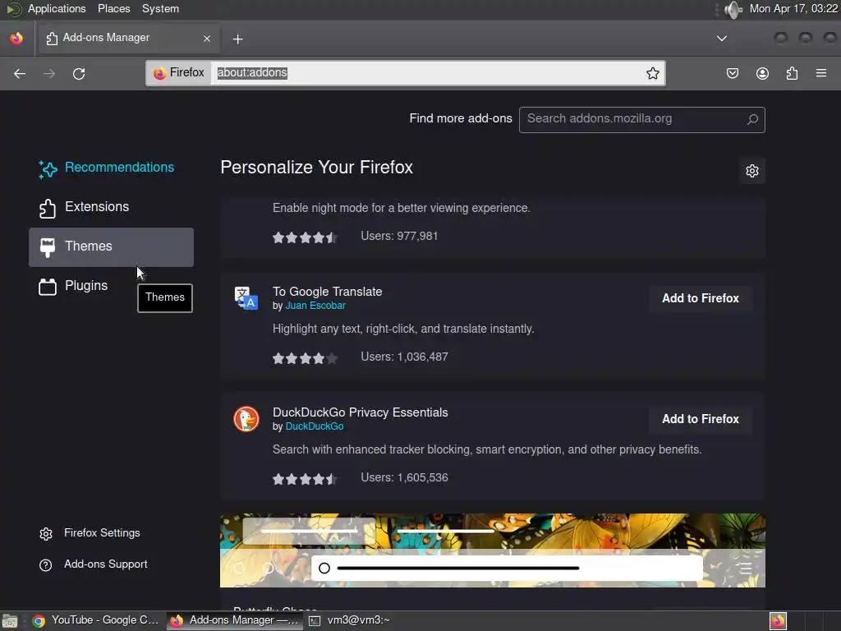Switch to YouTube - Google Chrome taskbar window
Screen dimensions: 841x631
click(95, 620)
